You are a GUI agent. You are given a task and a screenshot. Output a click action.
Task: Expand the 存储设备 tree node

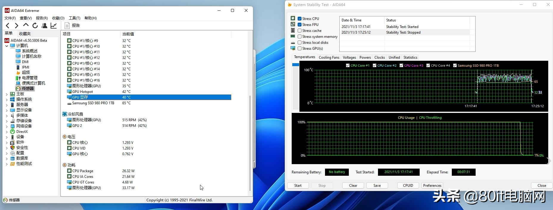click(x=7, y=121)
